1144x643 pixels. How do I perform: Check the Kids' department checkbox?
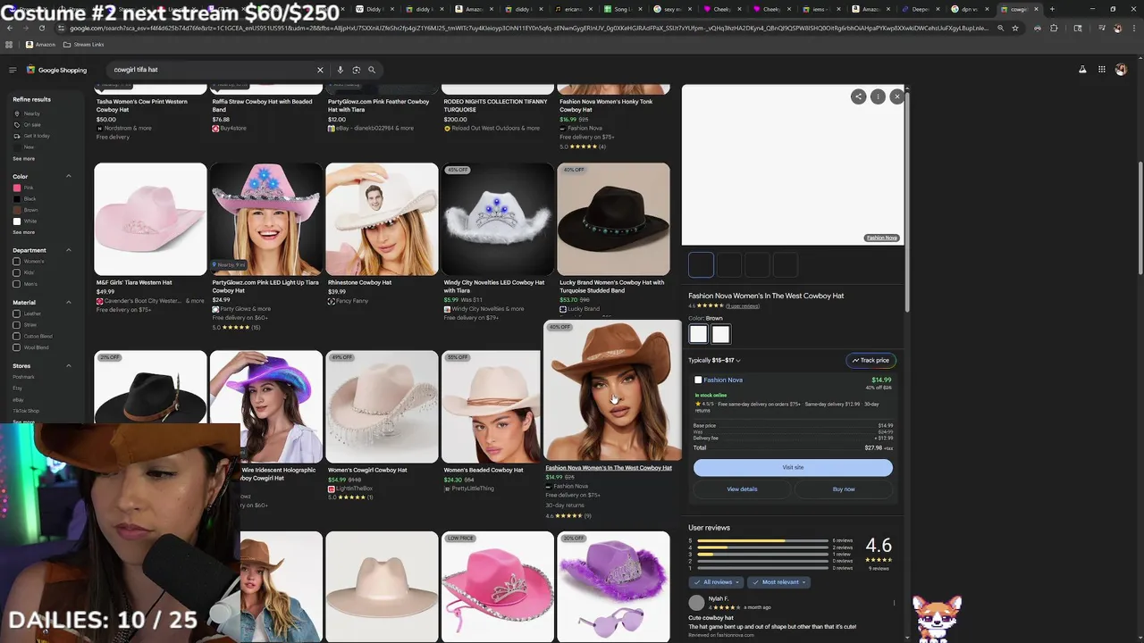tap(16, 272)
